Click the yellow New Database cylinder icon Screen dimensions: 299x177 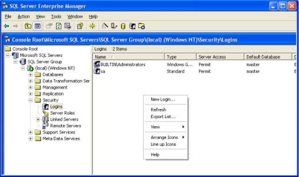(123, 26)
